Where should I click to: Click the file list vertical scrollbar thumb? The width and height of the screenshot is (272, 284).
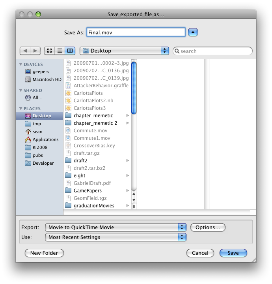pos(134,87)
